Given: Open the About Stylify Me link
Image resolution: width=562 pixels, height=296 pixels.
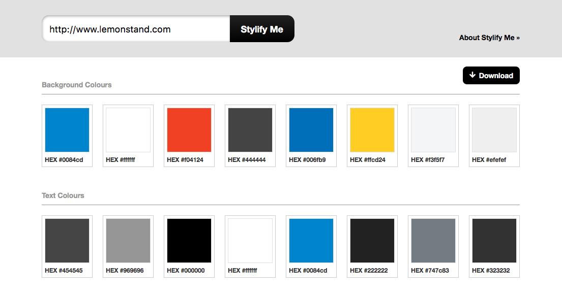Looking at the screenshot, I should point(489,38).
